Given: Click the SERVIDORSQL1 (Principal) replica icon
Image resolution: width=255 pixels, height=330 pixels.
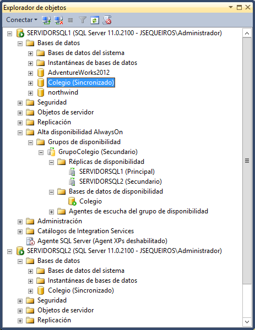Looking at the screenshot, I should coord(72,172).
